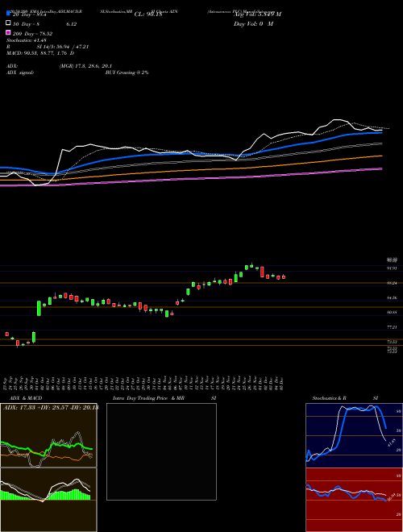Click the 41.48 Stochastics value label
Viewport: 403px width, 532px height.
pos(390,442)
